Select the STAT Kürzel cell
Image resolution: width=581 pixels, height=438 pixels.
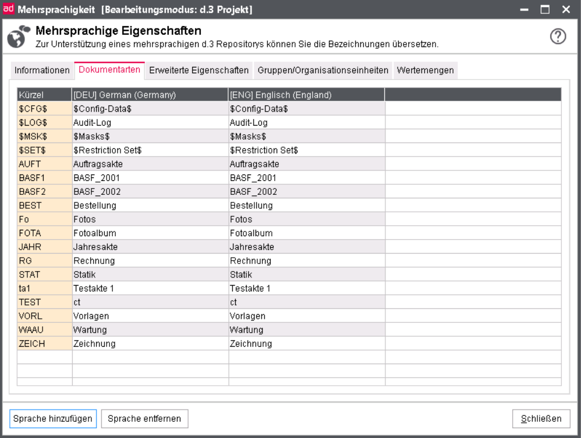tap(44, 275)
